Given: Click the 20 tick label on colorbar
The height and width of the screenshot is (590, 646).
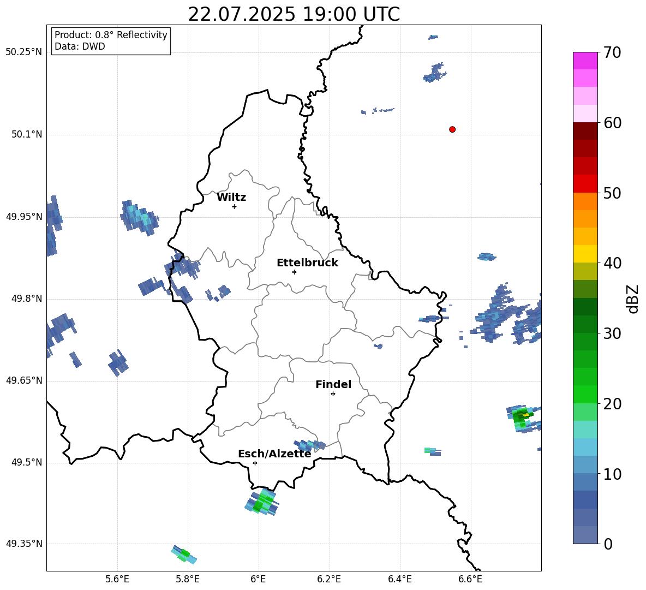Looking at the screenshot, I should coord(612,404).
